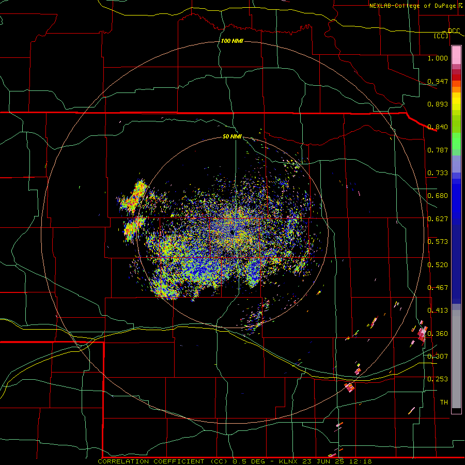Click the 0.893 color bar value
The width and height of the screenshot is (465, 465).
[438, 104]
